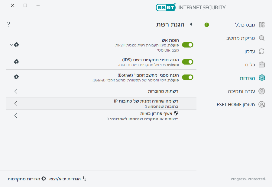Disable the חומת אש firewall toggle
This screenshot has height=187, width=272.
[x=187, y=45]
